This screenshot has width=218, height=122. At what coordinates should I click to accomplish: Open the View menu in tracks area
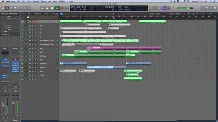47,14
